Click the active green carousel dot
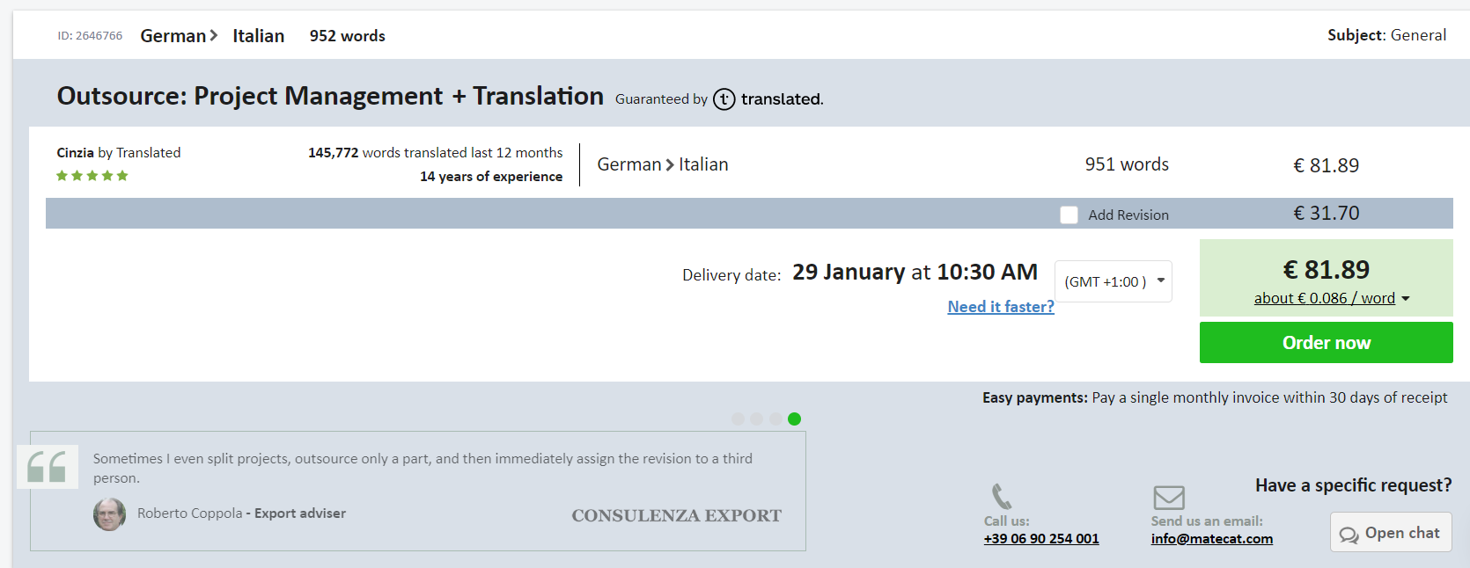The image size is (1470, 568). pyautogui.click(x=794, y=419)
